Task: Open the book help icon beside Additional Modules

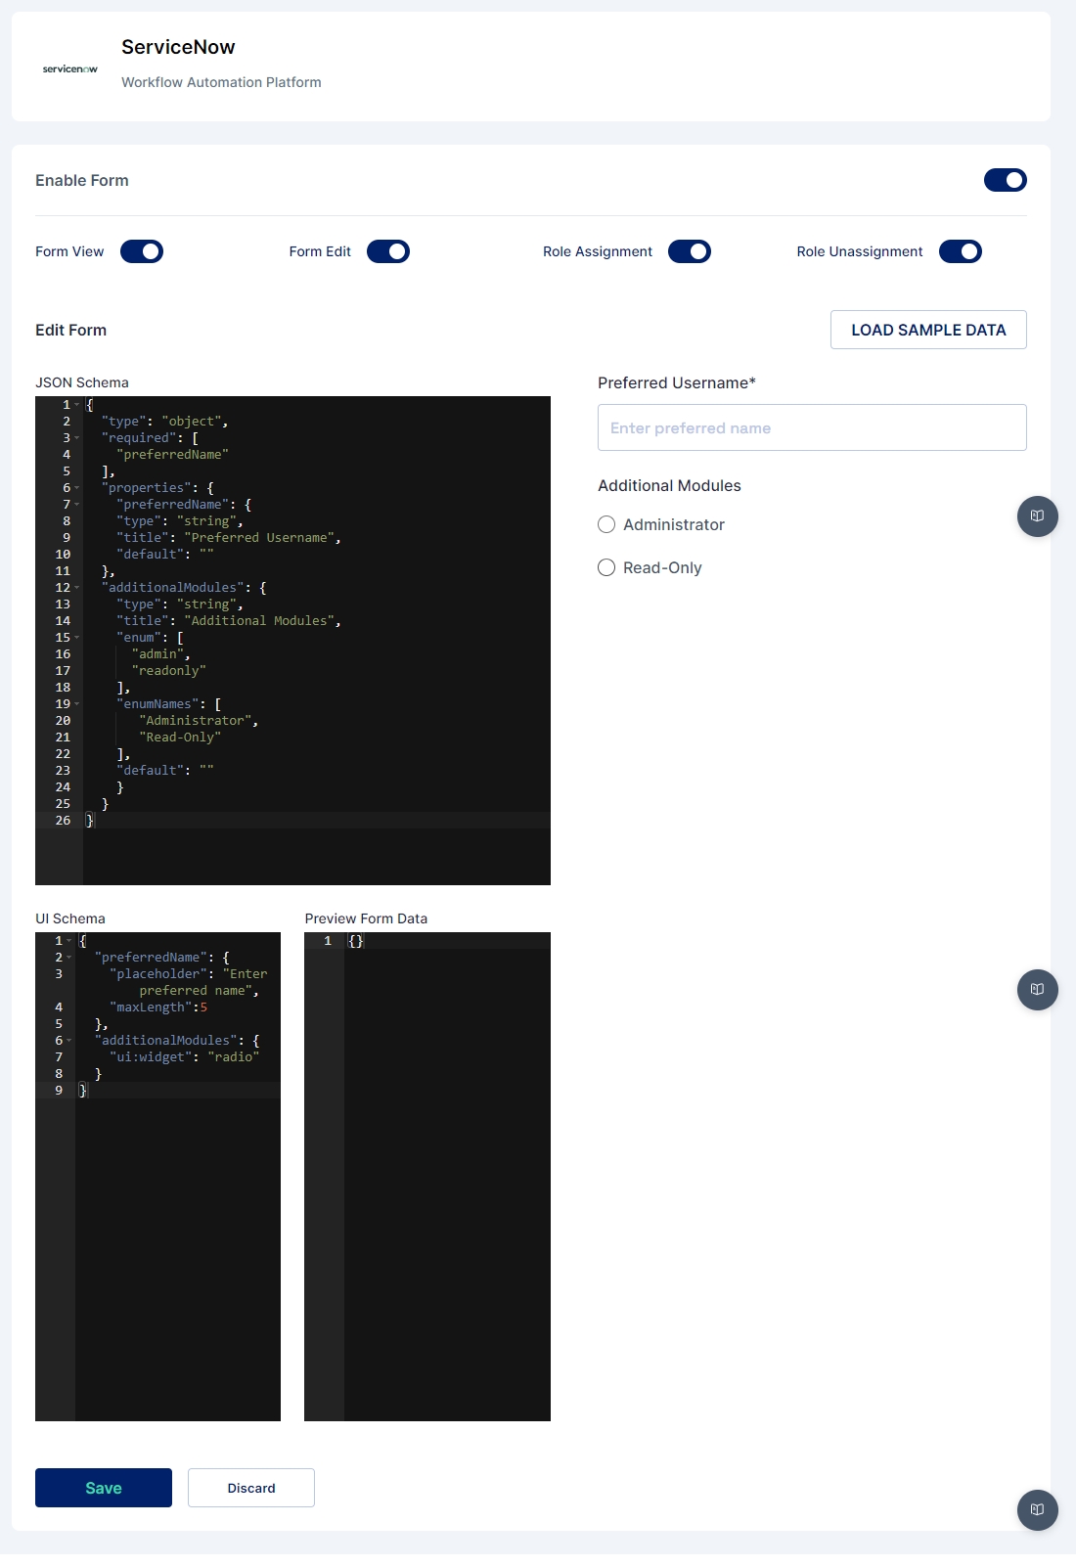Action: pyautogui.click(x=1037, y=515)
